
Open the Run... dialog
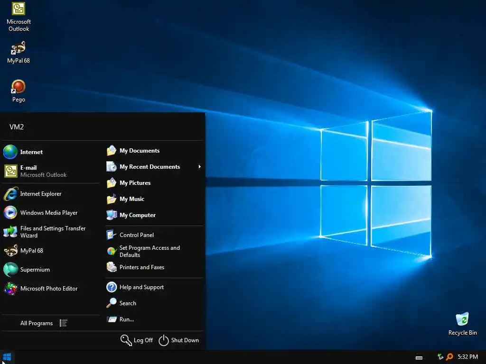(154, 319)
